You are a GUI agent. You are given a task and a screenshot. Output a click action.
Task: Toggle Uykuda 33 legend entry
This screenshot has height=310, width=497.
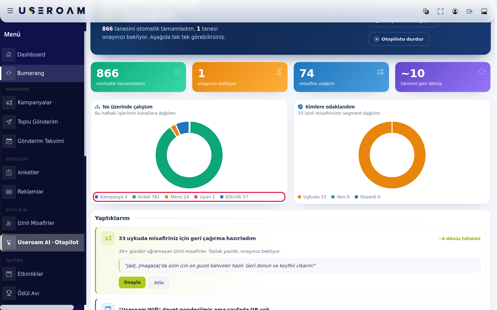point(312,197)
